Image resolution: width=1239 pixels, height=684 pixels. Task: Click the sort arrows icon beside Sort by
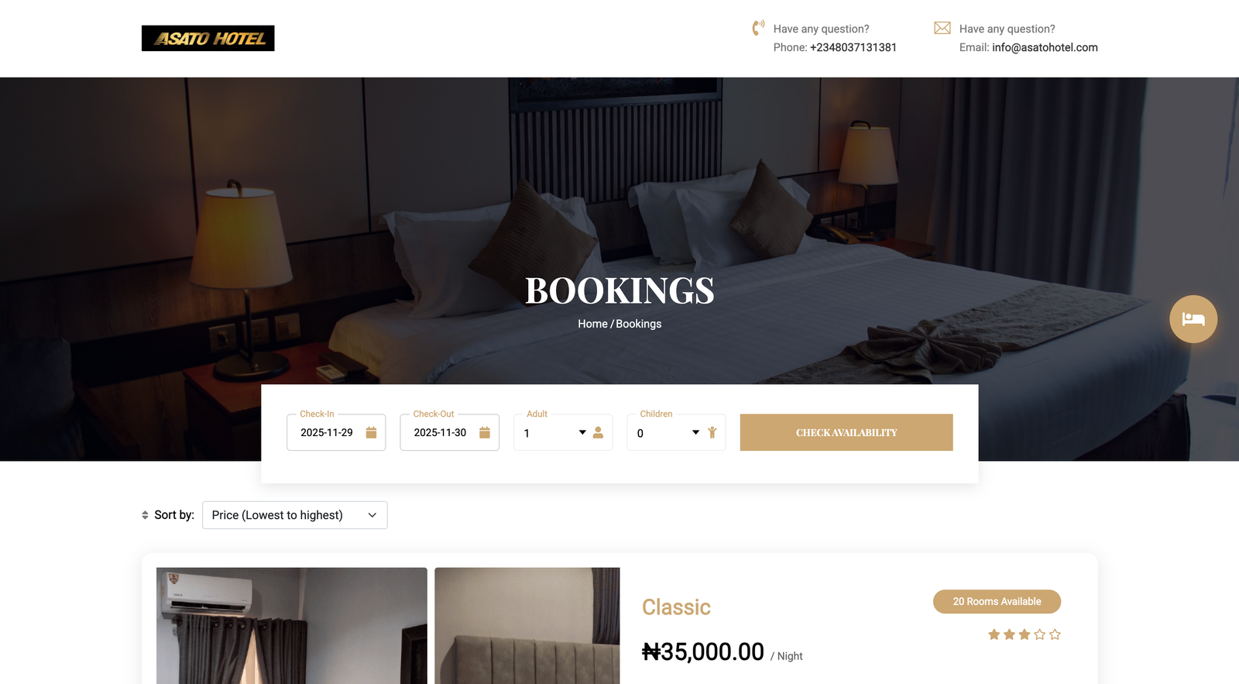pyautogui.click(x=145, y=515)
